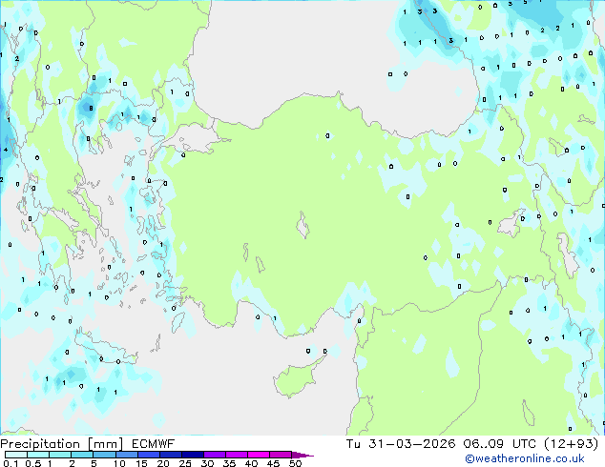The width and height of the screenshot is (605, 467).
Task: Click the 20–25 mm legend color box
Action: [171, 455]
